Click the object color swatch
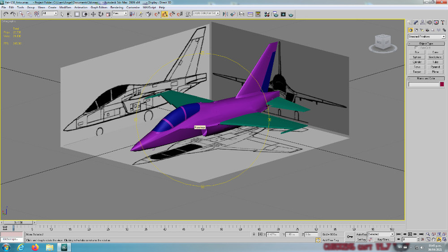448x252 pixels. tap(442, 84)
